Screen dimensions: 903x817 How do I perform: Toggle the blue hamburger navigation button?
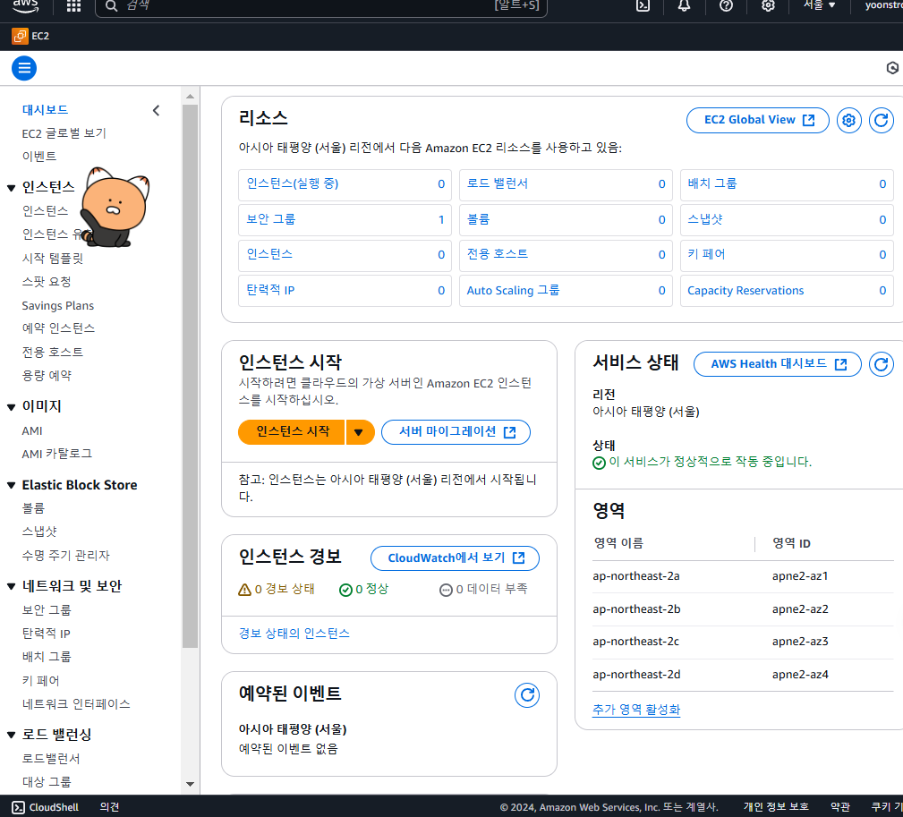24,69
